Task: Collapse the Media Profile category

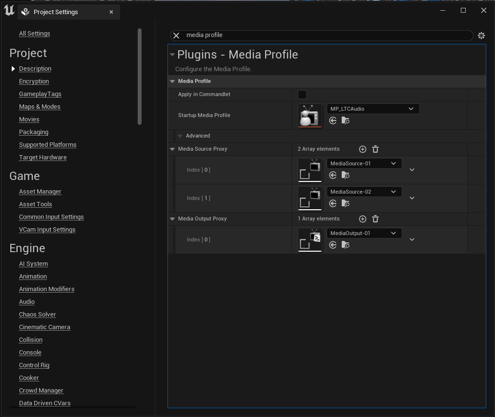Action: pos(172,81)
